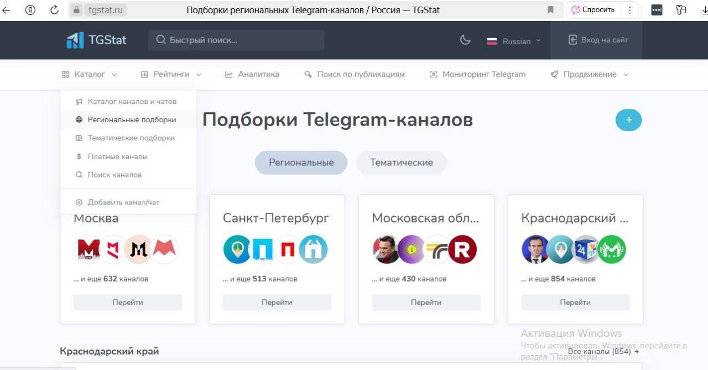This screenshot has width=708, height=370.
Task: Click the dark red R avatar
Action: (x=462, y=249)
